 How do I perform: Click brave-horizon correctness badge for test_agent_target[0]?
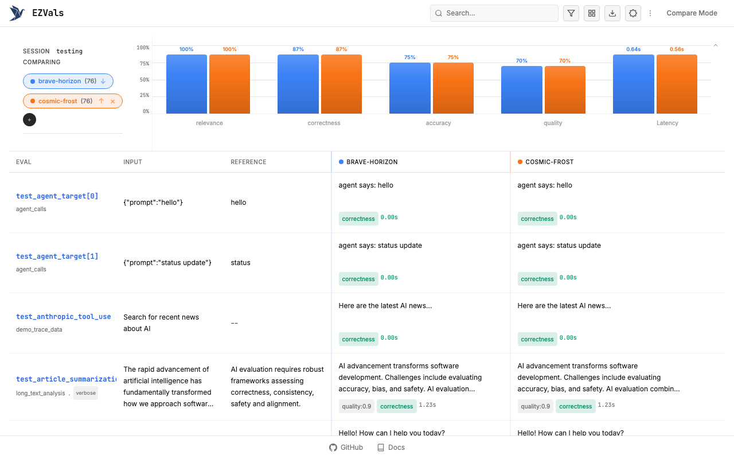coord(358,219)
